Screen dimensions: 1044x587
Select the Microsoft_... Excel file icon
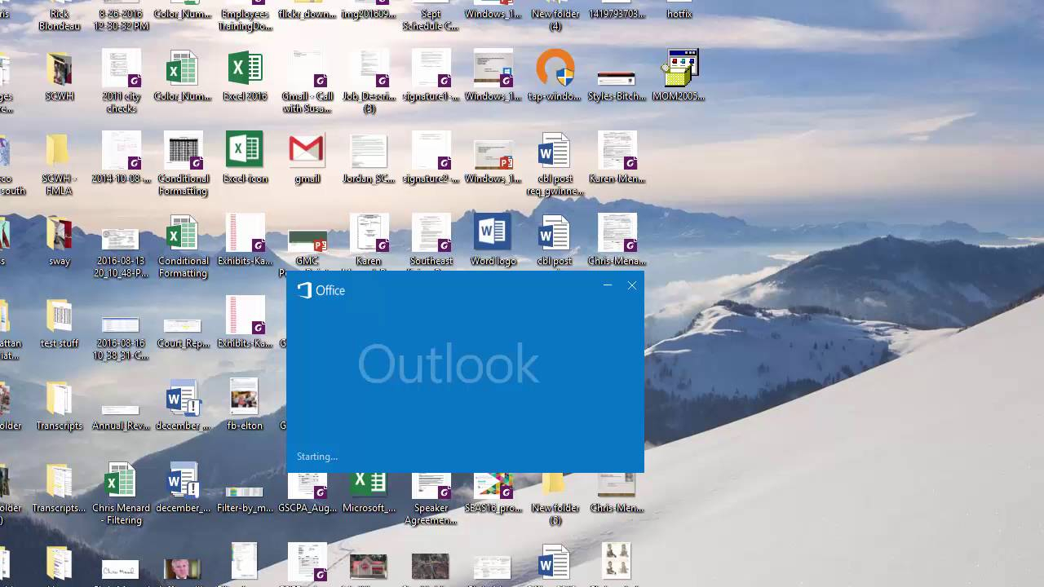tap(369, 484)
